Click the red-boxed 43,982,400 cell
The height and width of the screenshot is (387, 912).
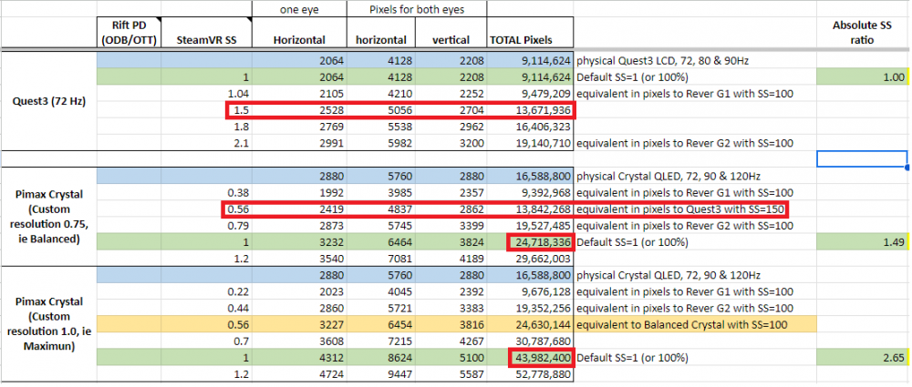(539, 356)
